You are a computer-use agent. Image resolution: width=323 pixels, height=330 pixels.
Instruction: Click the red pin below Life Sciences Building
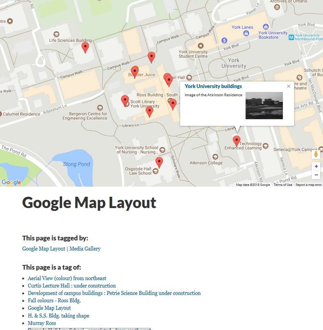tap(85, 48)
